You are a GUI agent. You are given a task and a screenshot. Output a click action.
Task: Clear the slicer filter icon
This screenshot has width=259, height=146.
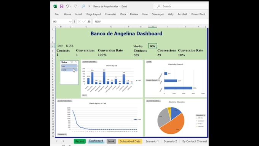click(76, 62)
